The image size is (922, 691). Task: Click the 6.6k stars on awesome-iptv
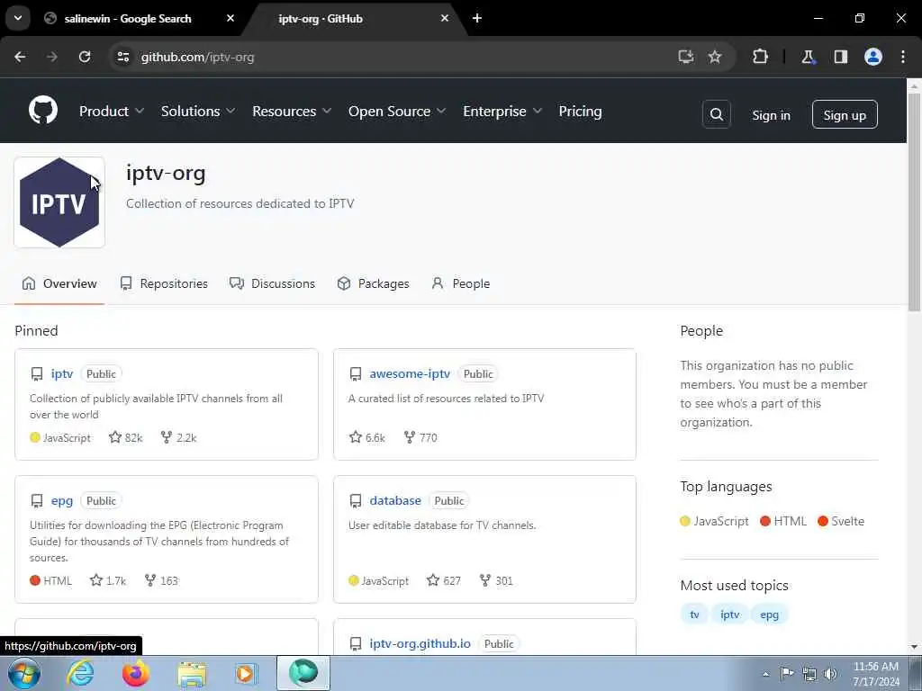pyautogui.click(x=367, y=438)
